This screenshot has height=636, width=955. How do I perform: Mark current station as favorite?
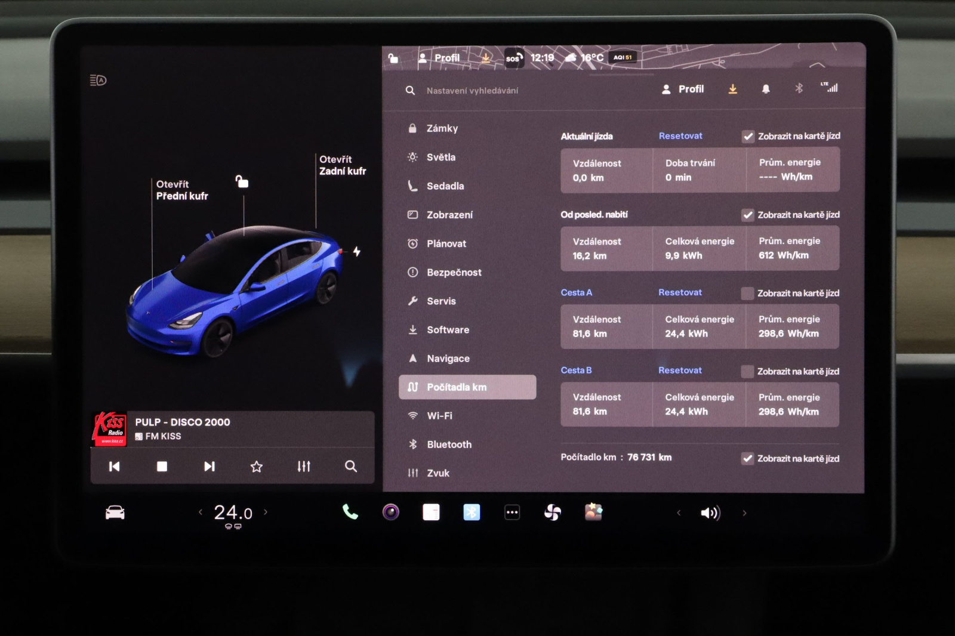(x=257, y=467)
